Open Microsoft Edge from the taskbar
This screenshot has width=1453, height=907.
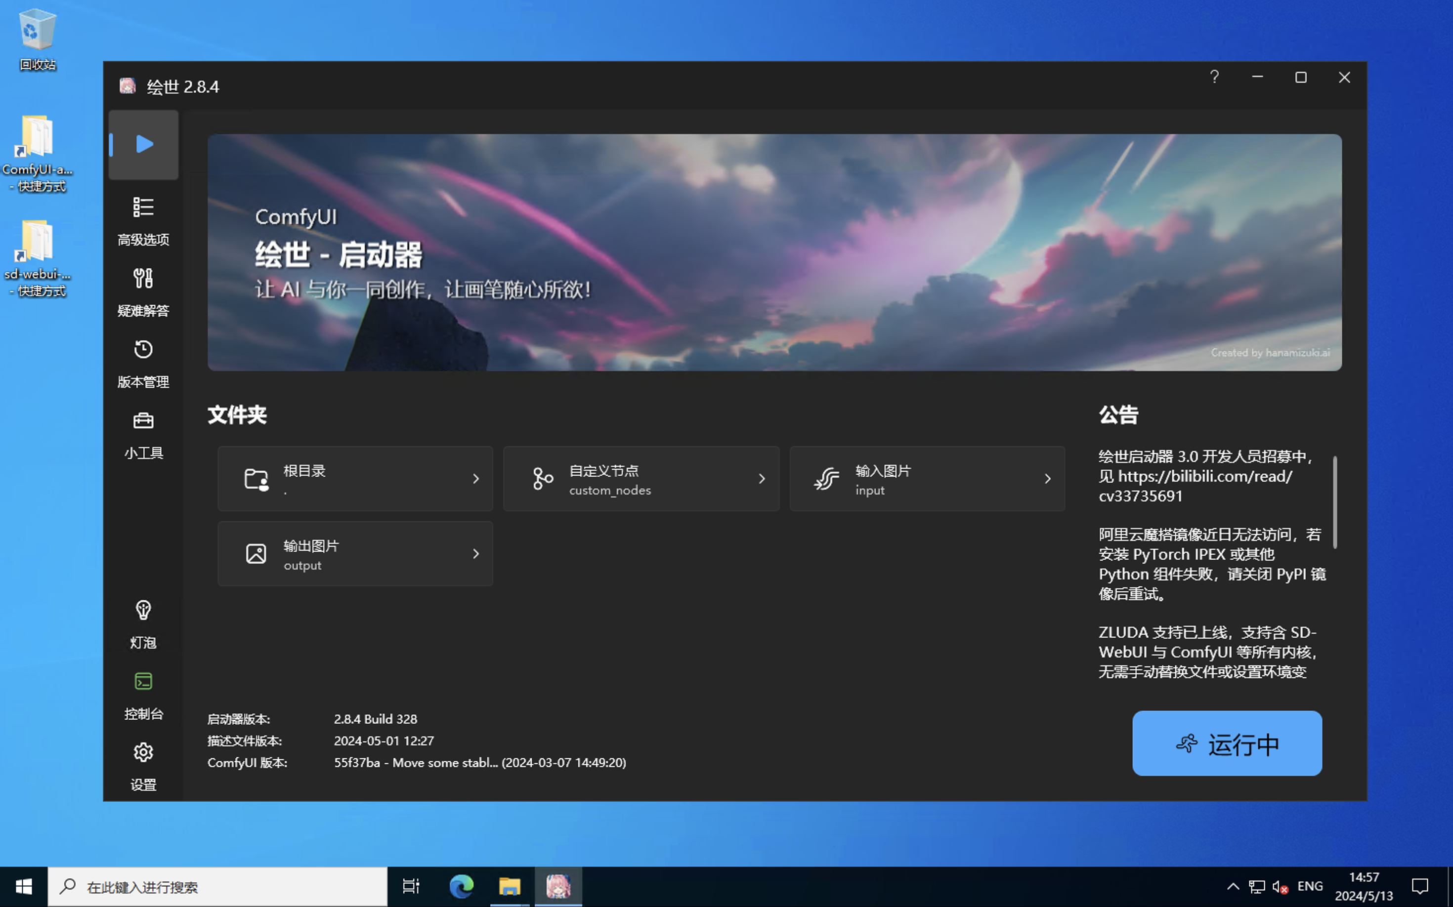coord(461,886)
